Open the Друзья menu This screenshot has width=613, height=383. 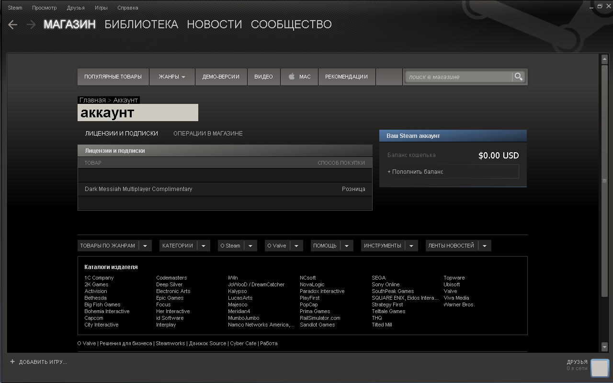click(x=76, y=8)
